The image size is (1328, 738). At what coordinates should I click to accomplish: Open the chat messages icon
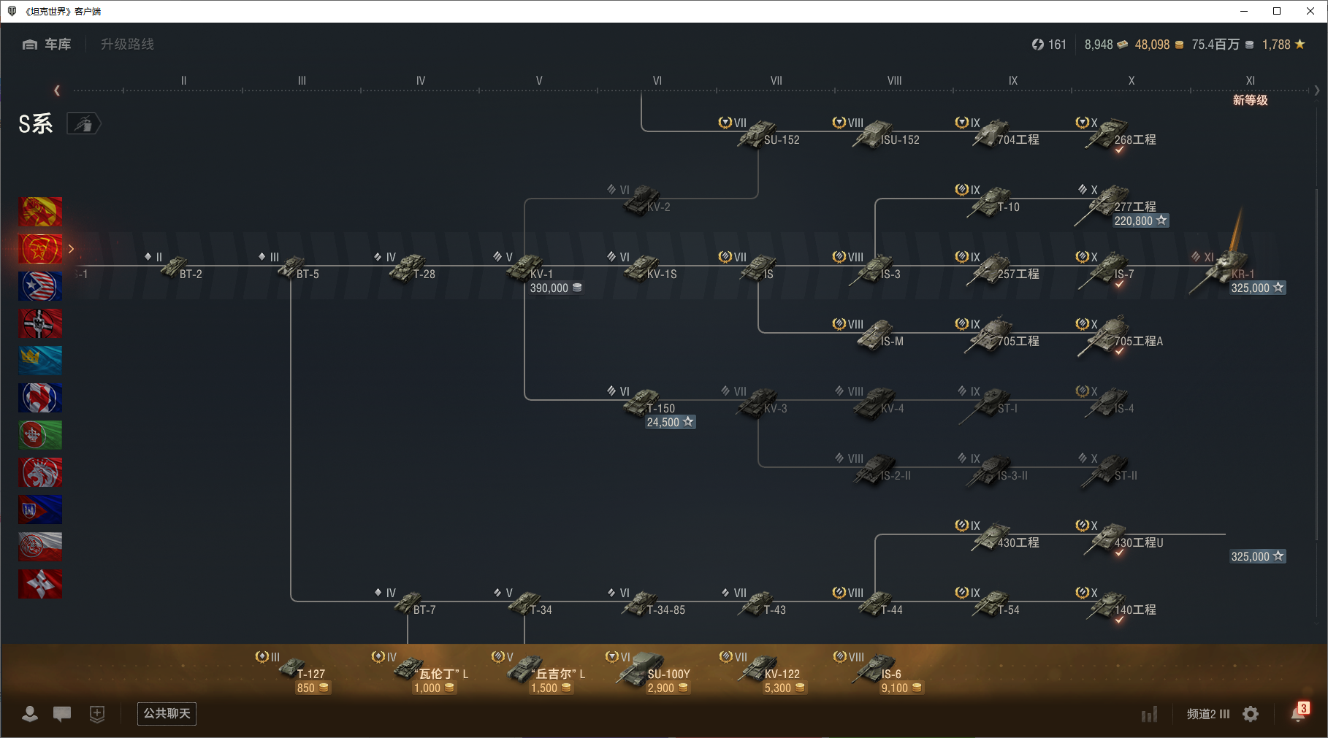click(62, 714)
